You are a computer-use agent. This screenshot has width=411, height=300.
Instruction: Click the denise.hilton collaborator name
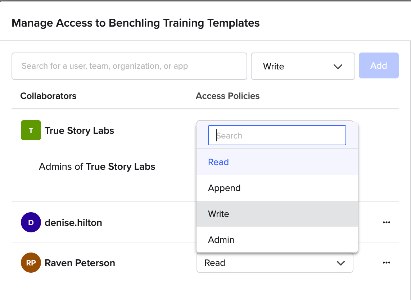pos(73,223)
